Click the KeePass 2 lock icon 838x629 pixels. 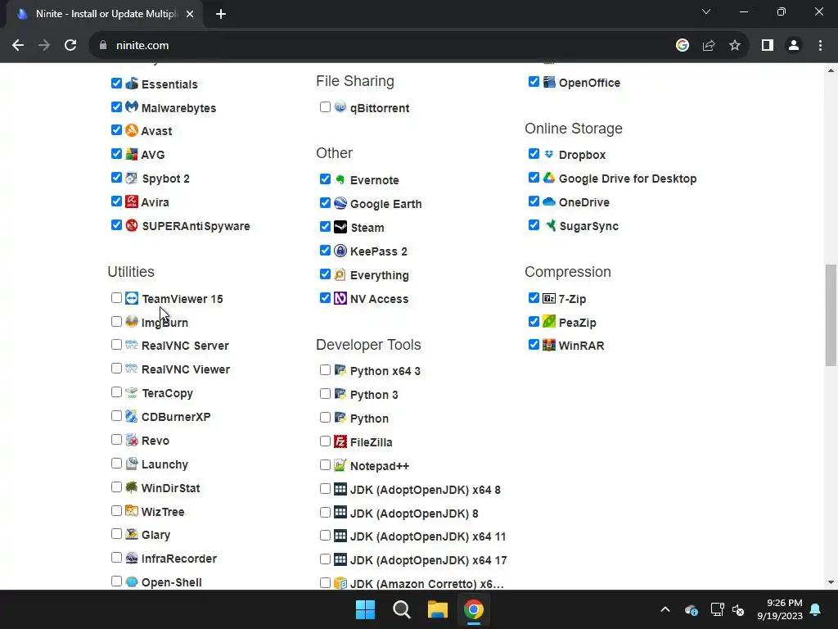340,251
